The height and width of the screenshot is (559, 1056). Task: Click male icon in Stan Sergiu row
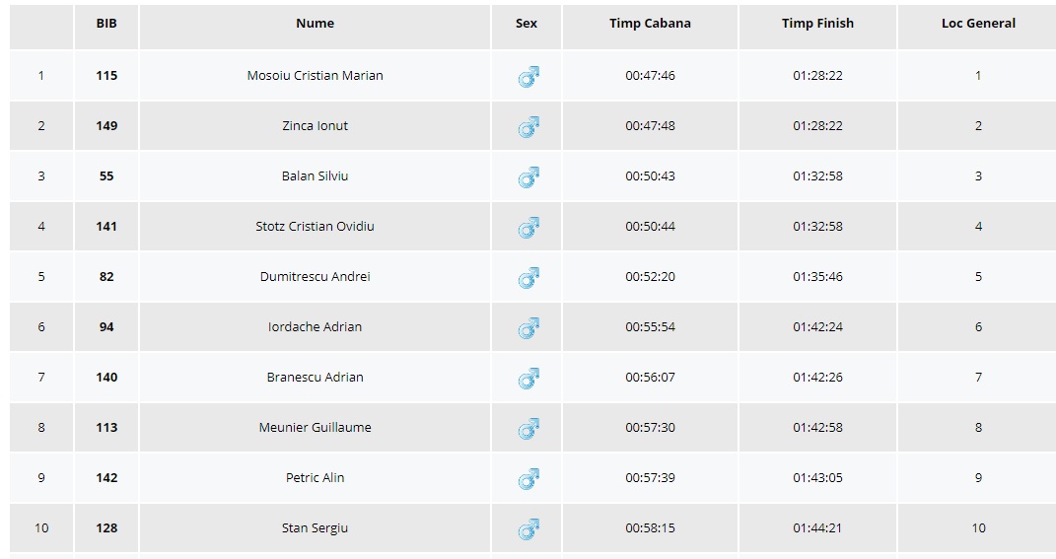pyautogui.click(x=528, y=529)
